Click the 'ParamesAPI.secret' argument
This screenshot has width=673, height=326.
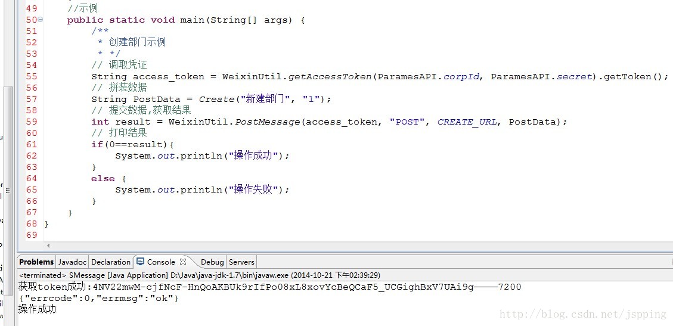542,77
